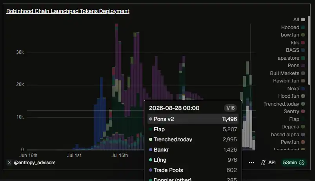The image size is (315, 181).
Task: Click the Jul 1st x-axis label
Action: pos(74,155)
